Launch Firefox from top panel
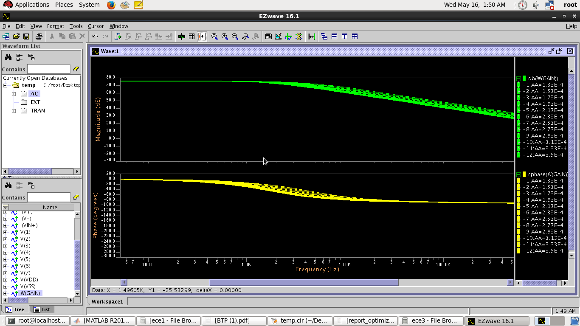Image resolution: width=580 pixels, height=326 pixels. pyautogui.click(x=111, y=5)
